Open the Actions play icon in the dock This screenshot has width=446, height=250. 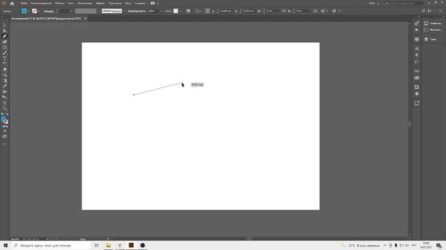point(417,30)
